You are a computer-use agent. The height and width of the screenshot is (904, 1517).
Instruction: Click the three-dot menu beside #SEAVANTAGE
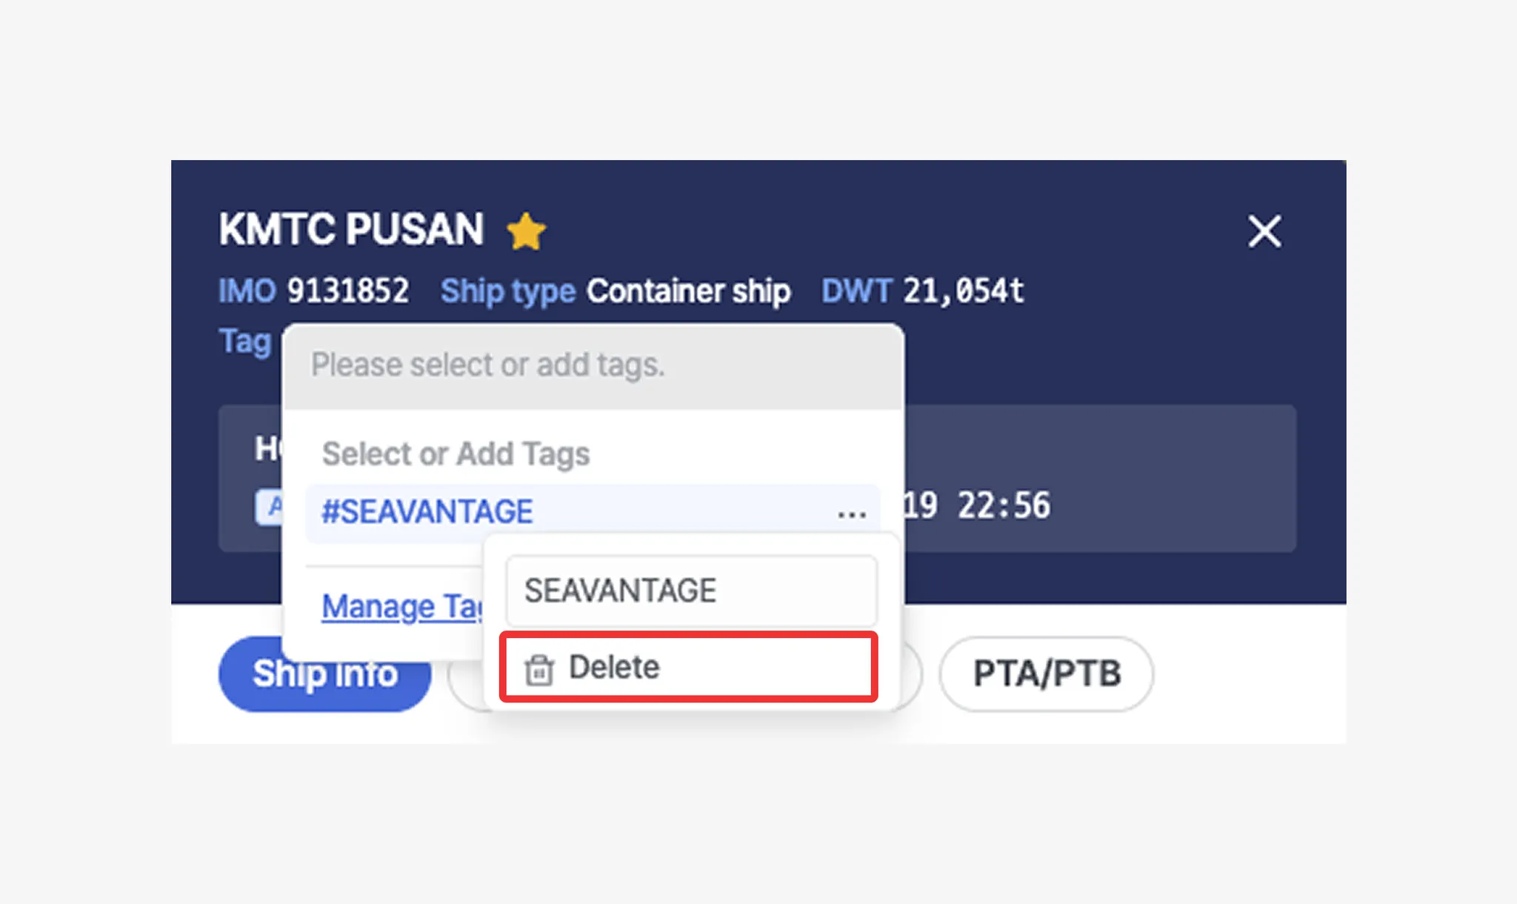(x=852, y=513)
